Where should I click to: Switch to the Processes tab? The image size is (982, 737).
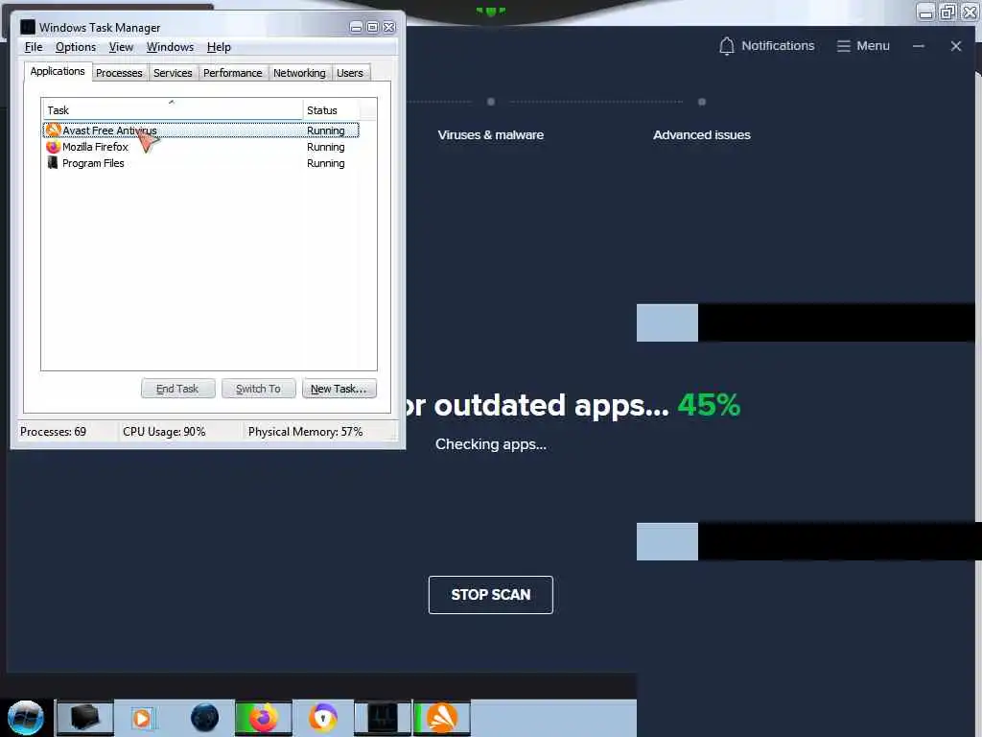[119, 73]
